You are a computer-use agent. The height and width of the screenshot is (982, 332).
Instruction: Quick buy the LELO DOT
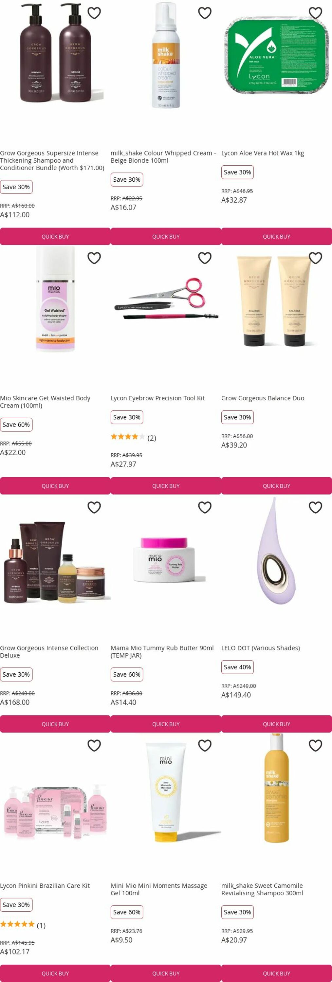point(276,724)
